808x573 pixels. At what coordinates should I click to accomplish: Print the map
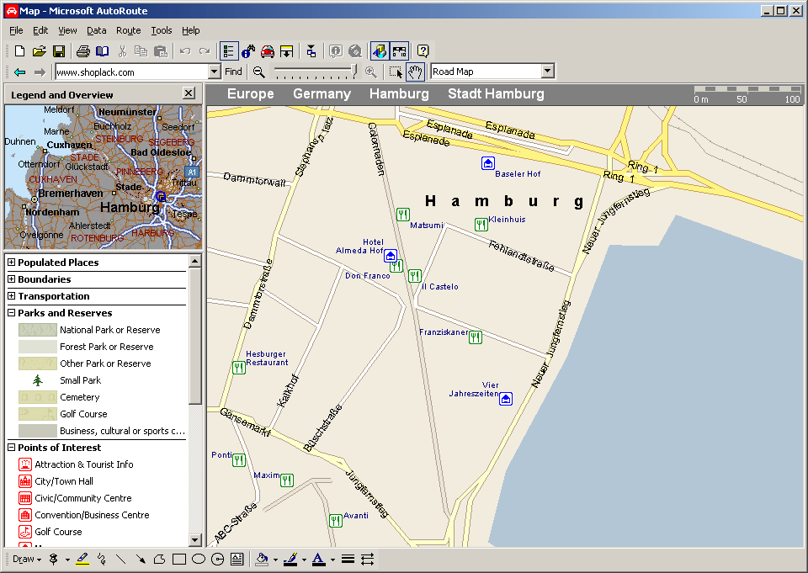click(83, 51)
